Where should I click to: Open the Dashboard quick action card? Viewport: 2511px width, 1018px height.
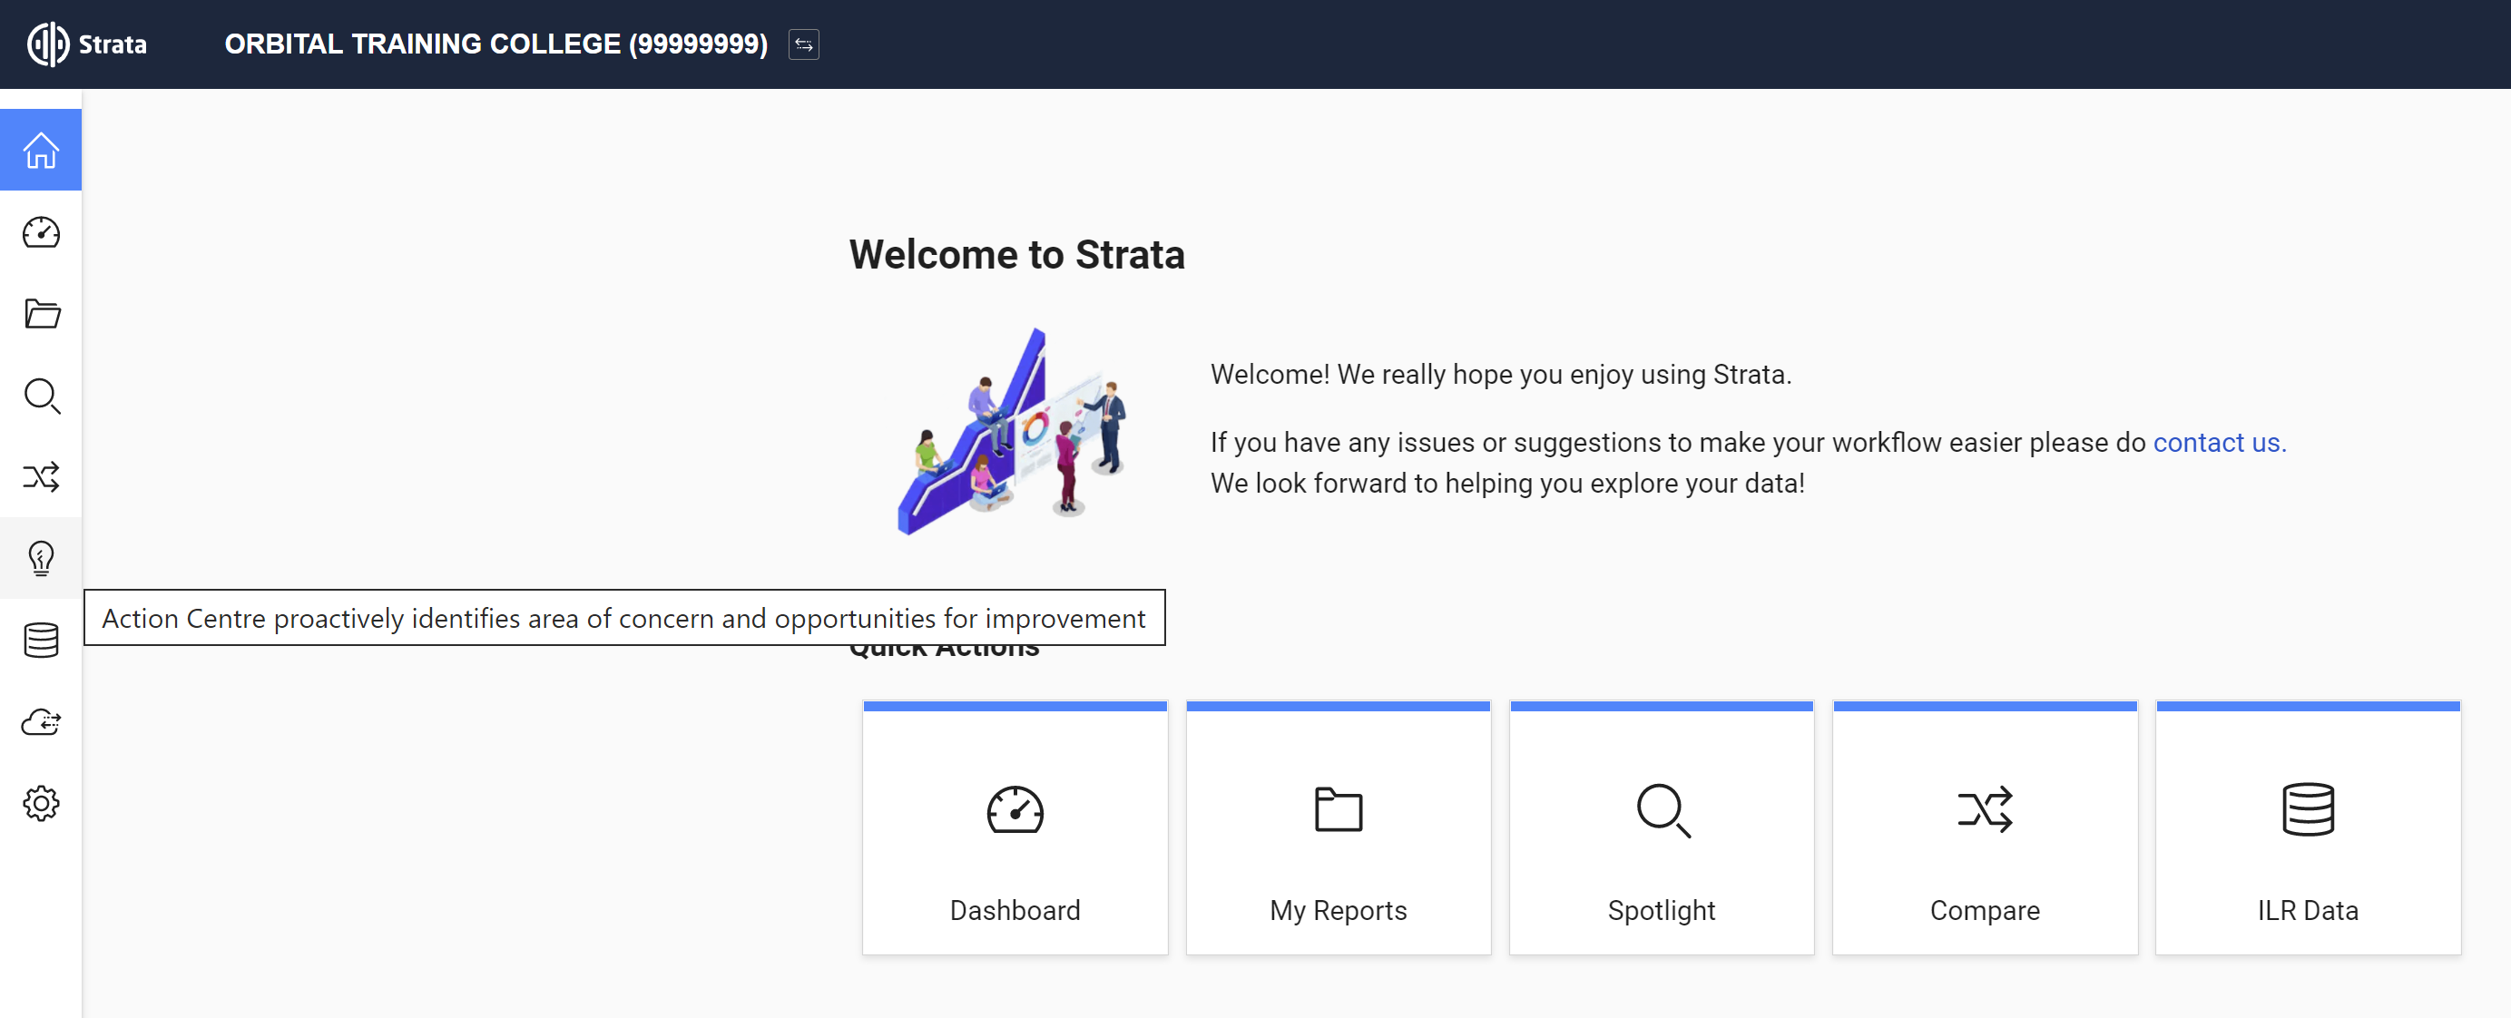[x=1015, y=828]
